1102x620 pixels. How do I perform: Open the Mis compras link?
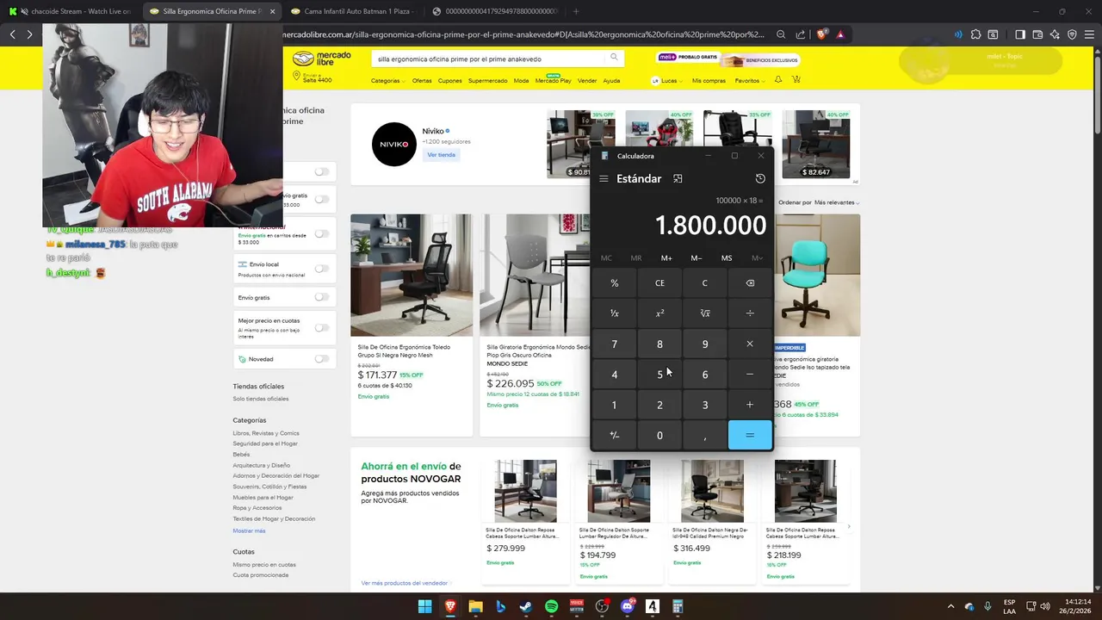709,81
